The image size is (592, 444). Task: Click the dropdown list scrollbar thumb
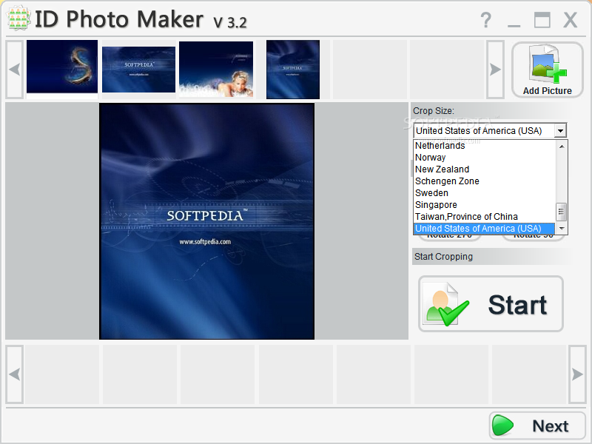(x=562, y=212)
